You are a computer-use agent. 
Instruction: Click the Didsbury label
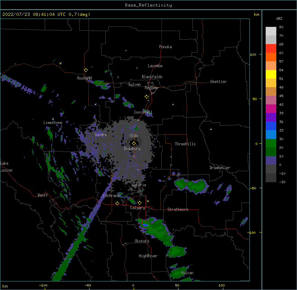(x=132, y=148)
